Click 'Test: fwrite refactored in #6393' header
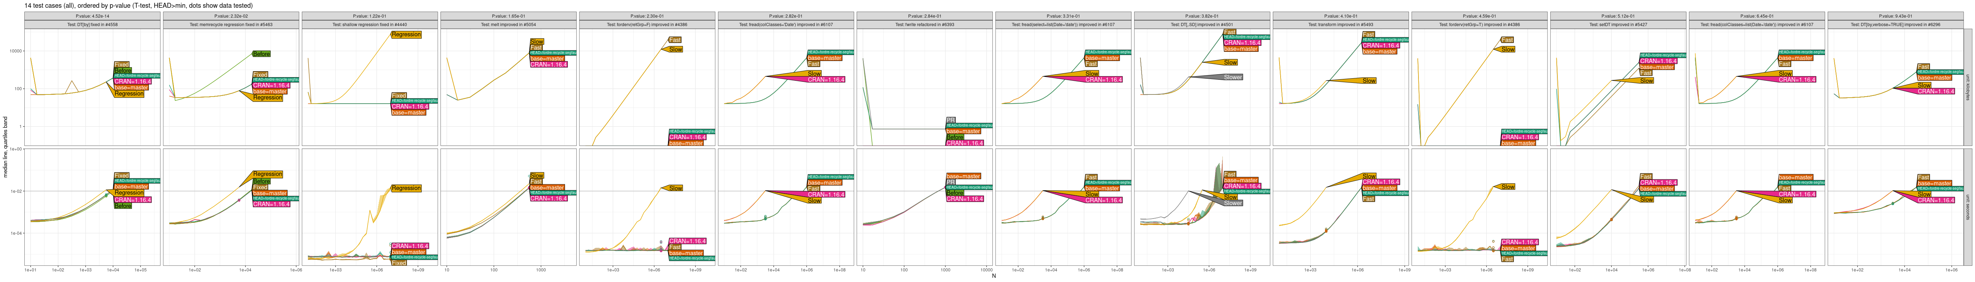Screen dimensions: 1975x282 (x=925, y=25)
